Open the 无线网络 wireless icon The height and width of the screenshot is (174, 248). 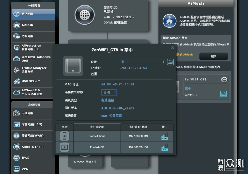(17, 113)
